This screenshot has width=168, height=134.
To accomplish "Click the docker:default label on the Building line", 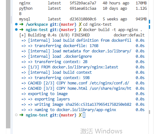I will click(129, 35).
